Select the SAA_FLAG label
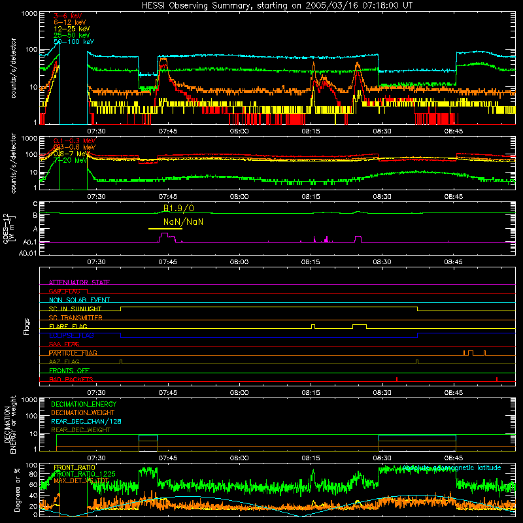This screenshot has height=523, width=523. (64, 345)
